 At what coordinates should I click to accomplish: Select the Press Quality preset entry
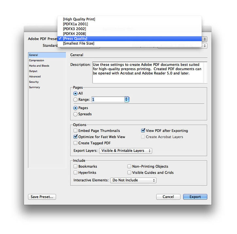click(x=129, y=39)
